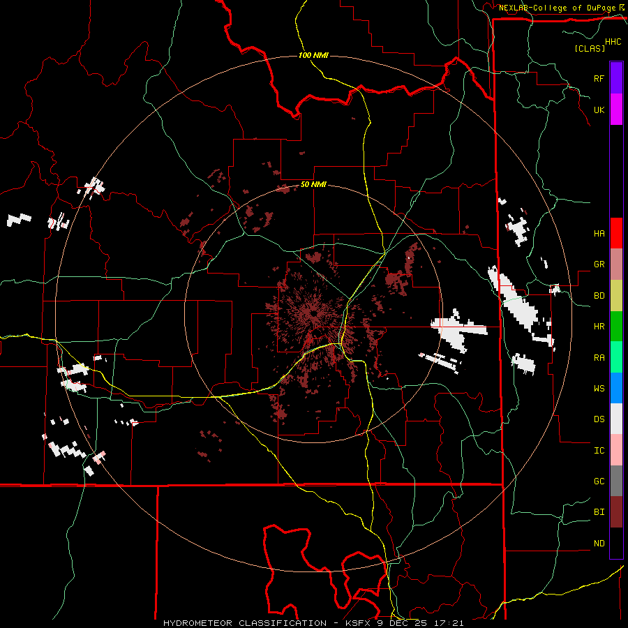Viewport: 628px width, 628px height.
Task: Pick the DS white legend swatch
Action: [x=616, y=419]
